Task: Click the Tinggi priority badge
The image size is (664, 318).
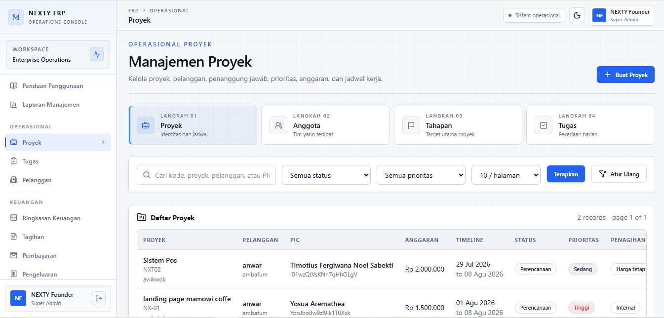Action: coord(582,308)
